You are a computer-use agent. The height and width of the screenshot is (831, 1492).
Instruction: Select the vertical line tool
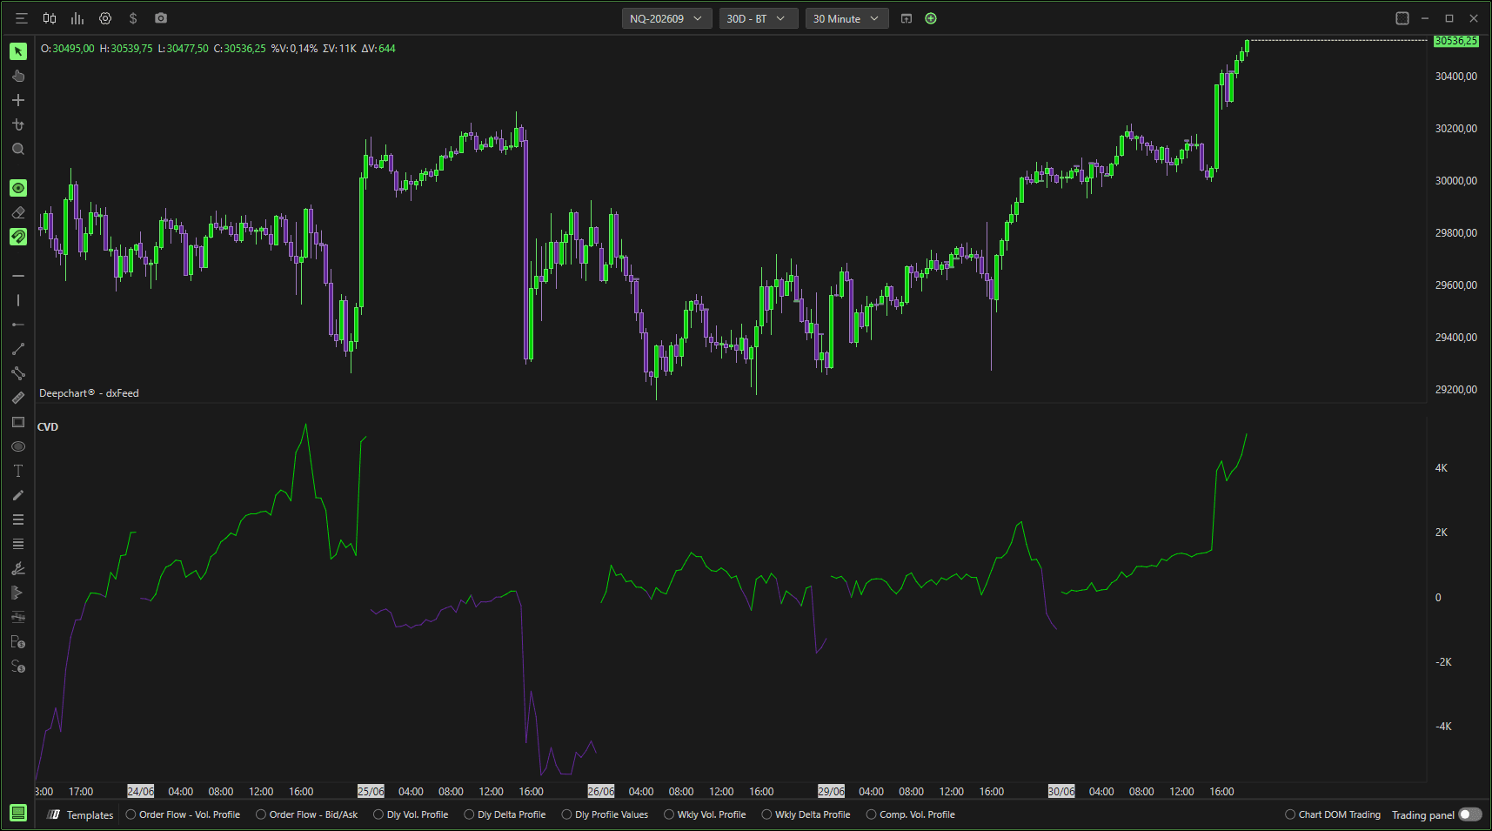click(x=18, y=300)
